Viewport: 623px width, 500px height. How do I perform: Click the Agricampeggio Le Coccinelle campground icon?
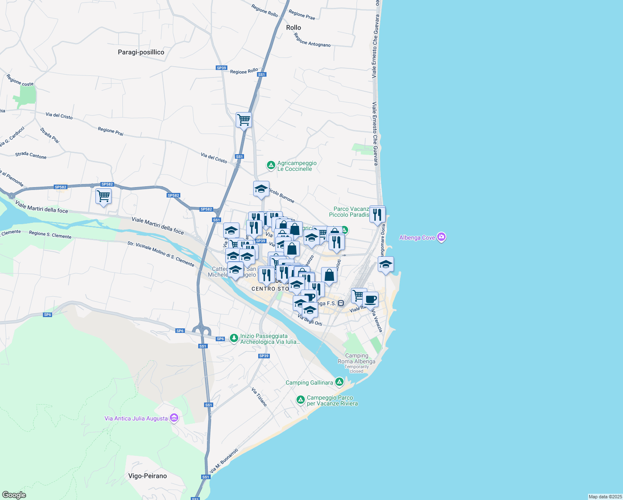pyautogui.click(x=271, y=165)
